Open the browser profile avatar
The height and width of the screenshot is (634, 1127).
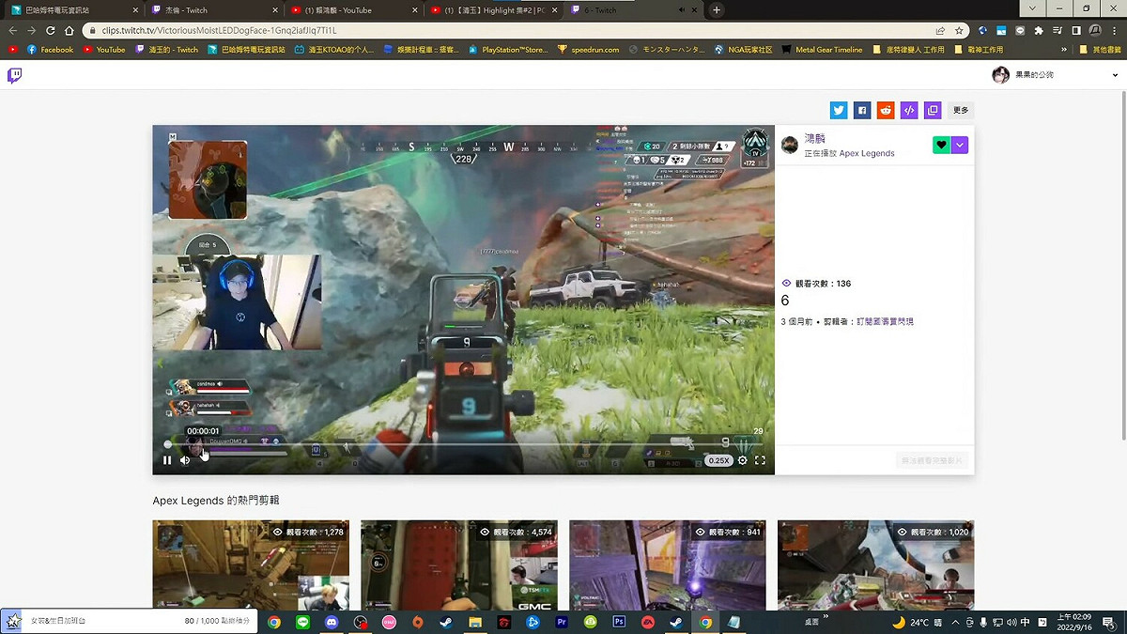point(1094,30)
